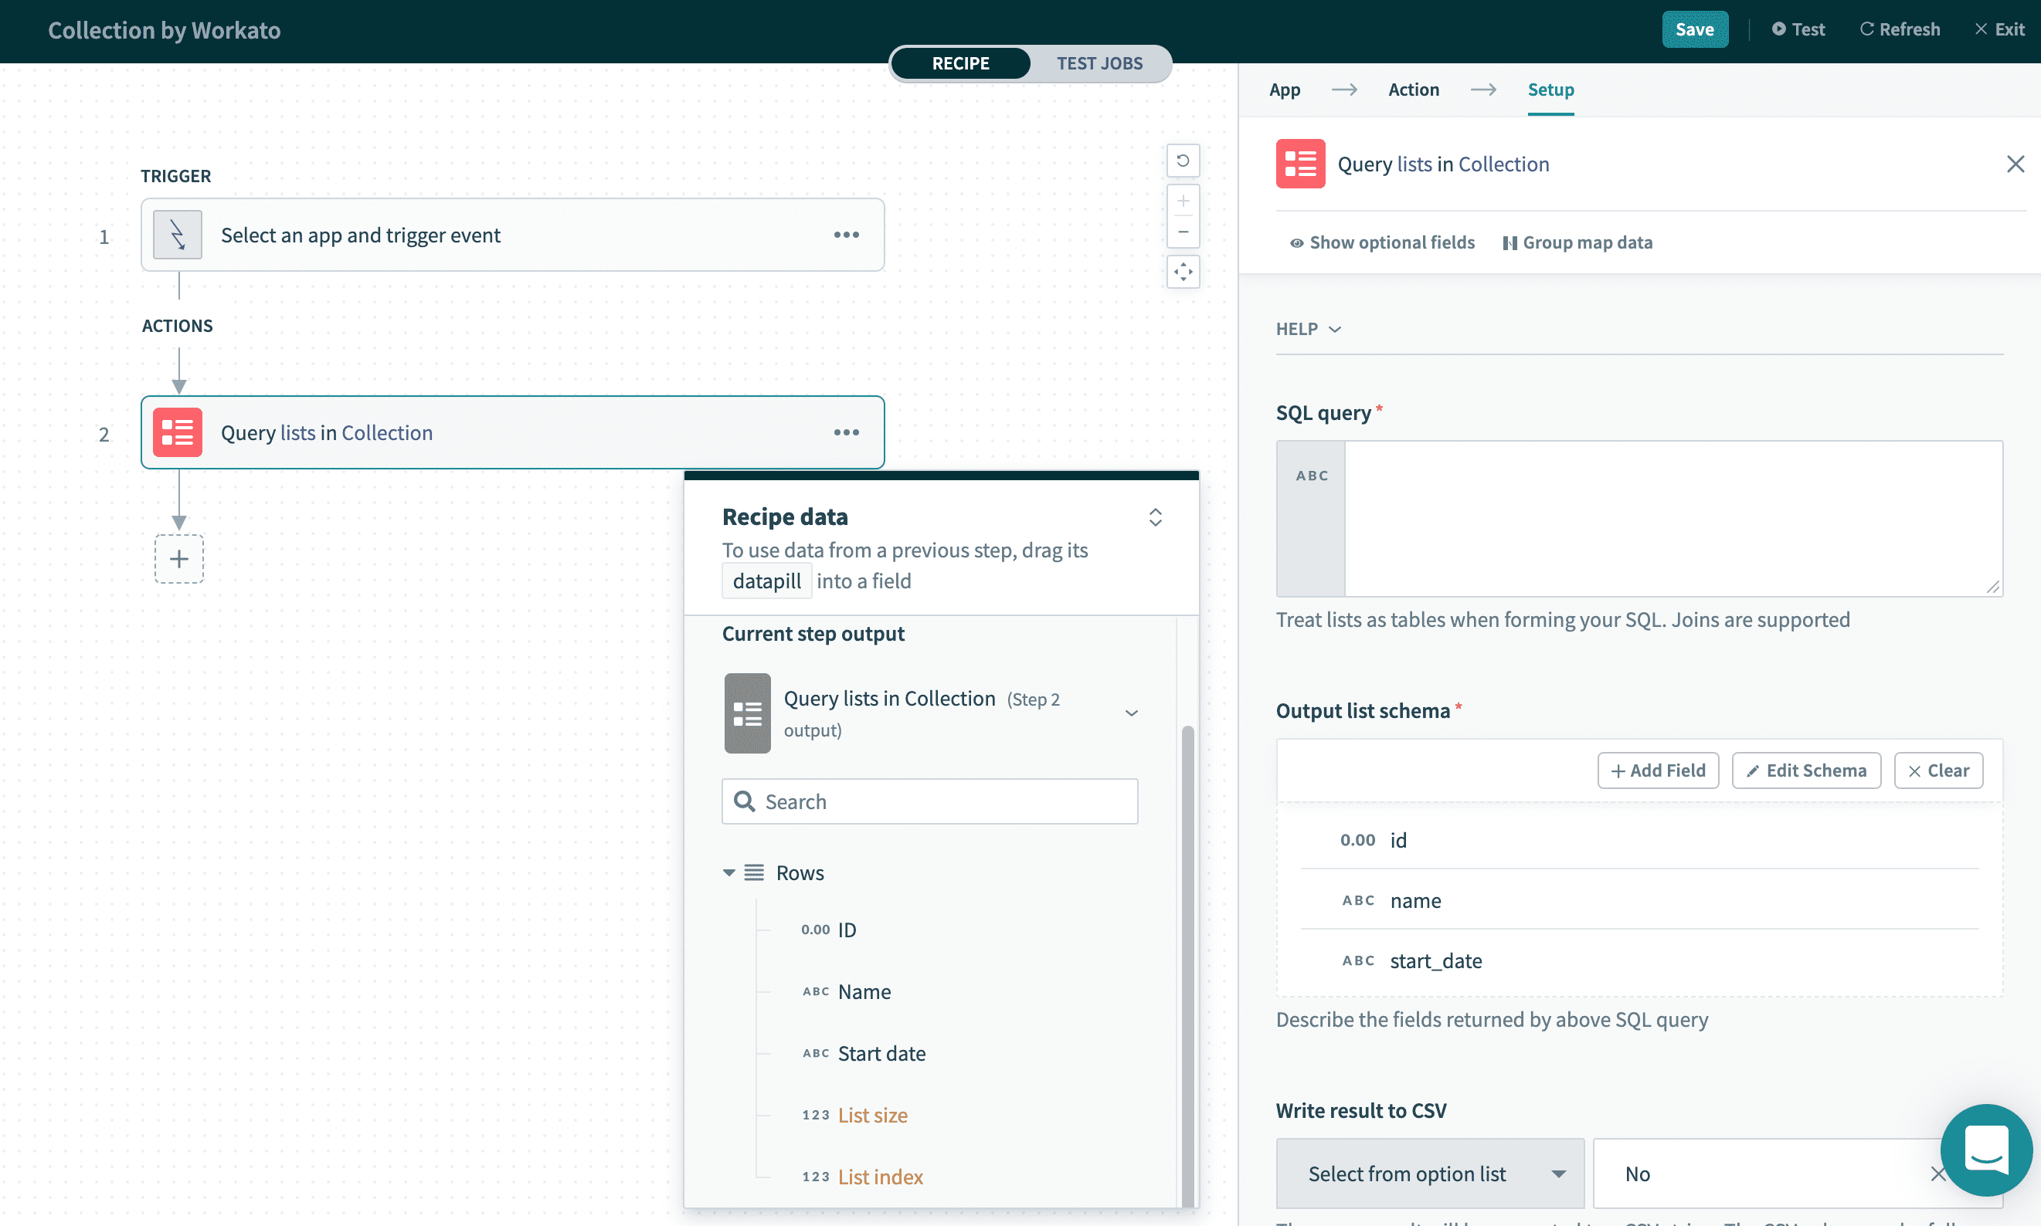
Task: Open the ellipsis menu on Query lists step
Action: pos(846,432)
